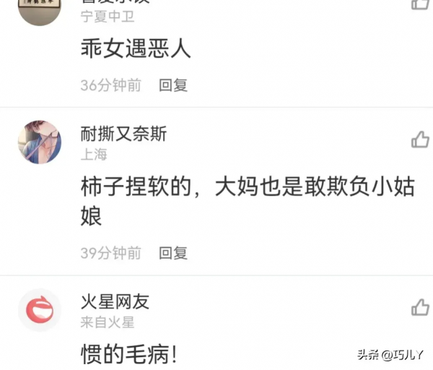Like the comment by 火星网友
Viewport: 433px width, 370px height.
click(x=420, y=307)
